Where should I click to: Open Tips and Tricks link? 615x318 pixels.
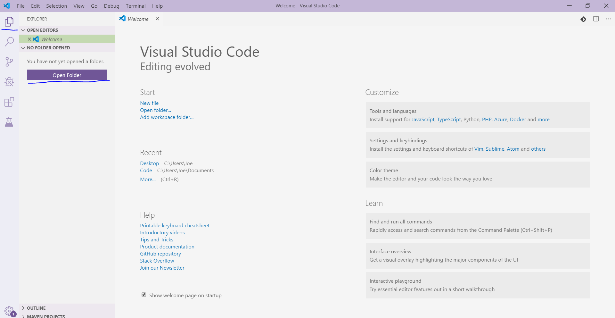[x=157, y=239]
